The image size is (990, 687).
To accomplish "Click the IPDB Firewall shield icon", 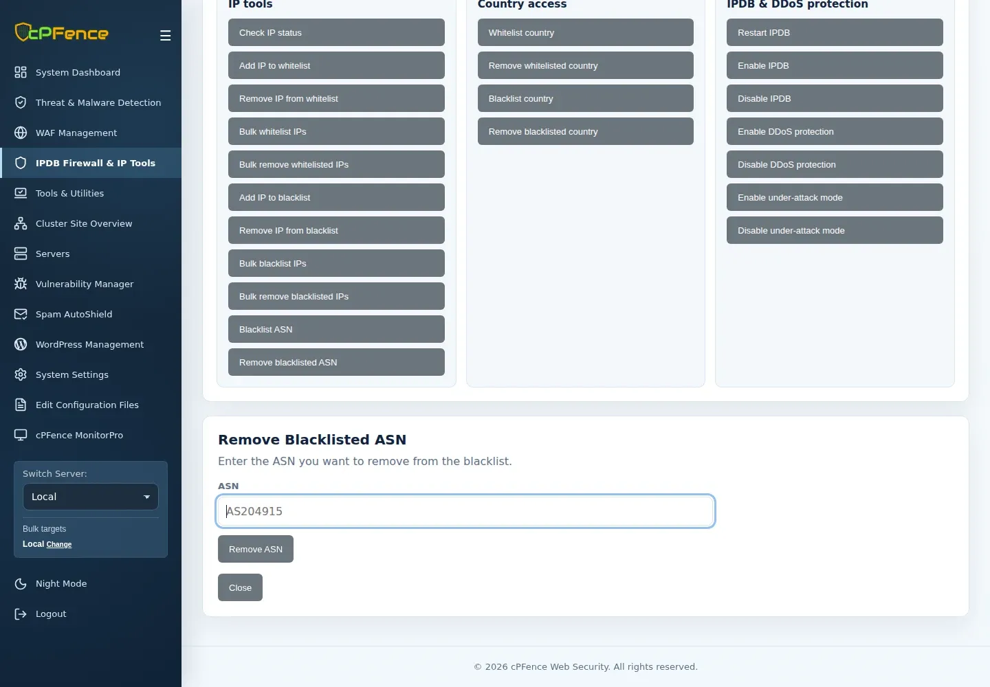I will coord(21,163).
